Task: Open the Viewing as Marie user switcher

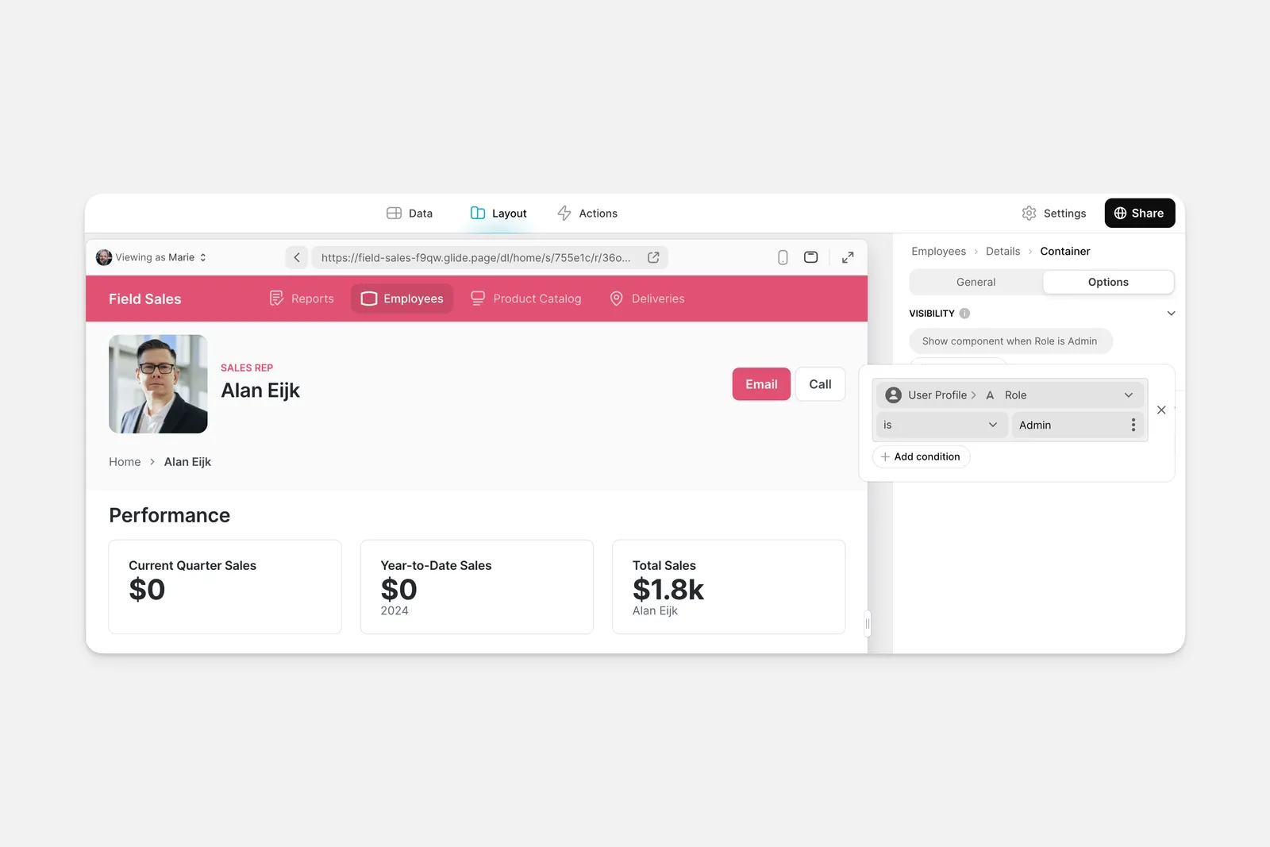Action: (152, 257)
